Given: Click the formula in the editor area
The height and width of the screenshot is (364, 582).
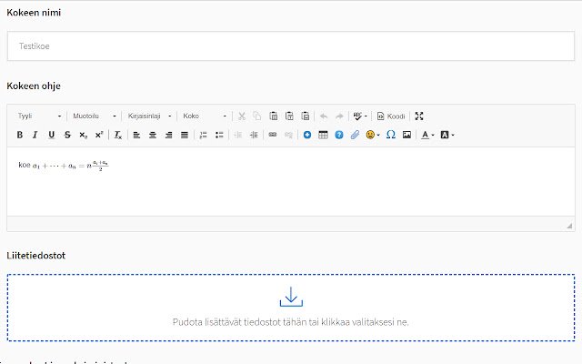Looking at the screenshot, I should pos(71,166).
